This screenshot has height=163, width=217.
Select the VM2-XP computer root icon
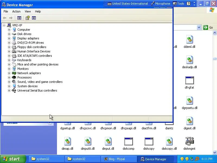click(x=9, y=25)
